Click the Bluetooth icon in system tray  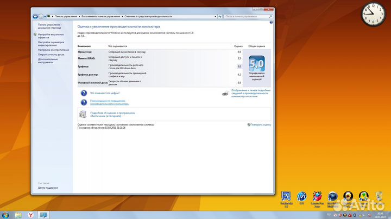[x=355, y=215]
